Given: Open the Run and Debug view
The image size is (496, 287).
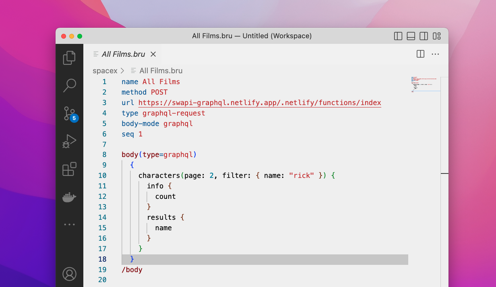Looking at the screenshot, I should click(x=69, y=141).
